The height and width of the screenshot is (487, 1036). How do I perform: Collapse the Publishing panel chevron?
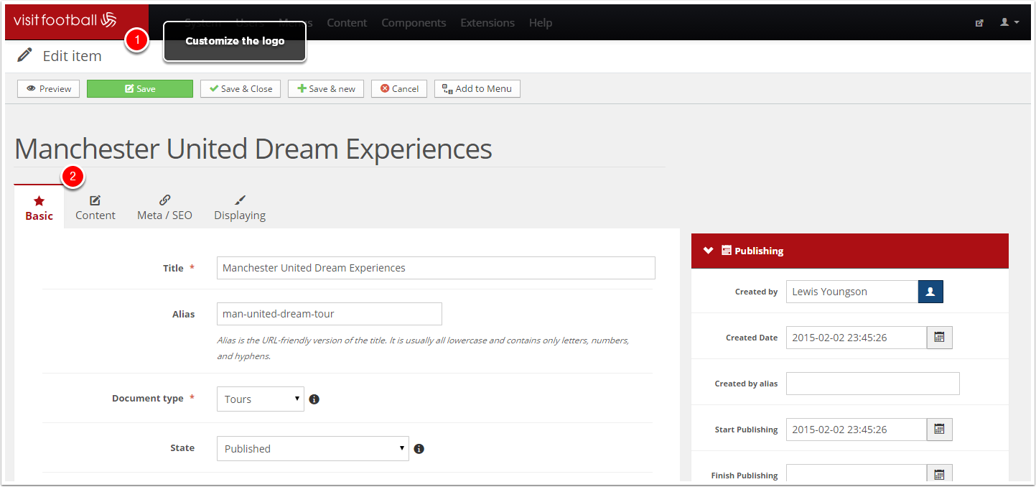[709, 251]
